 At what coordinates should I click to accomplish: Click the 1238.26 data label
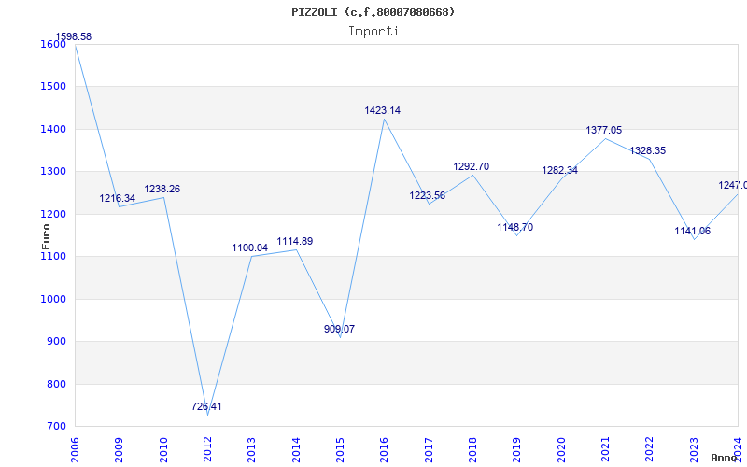(162, 190)
